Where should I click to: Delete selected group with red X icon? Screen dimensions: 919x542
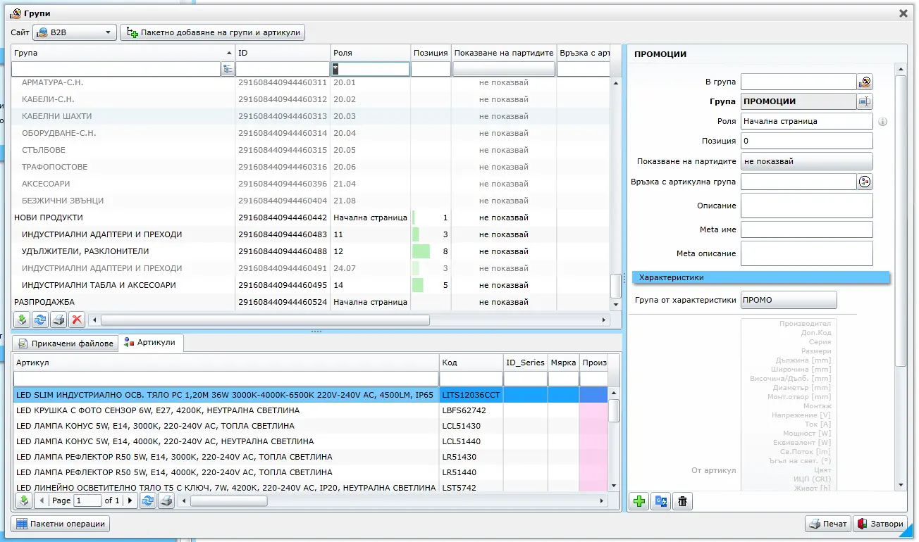(77, 320)
